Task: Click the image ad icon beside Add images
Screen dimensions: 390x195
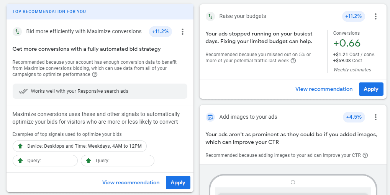Action: tap(210, 117)
